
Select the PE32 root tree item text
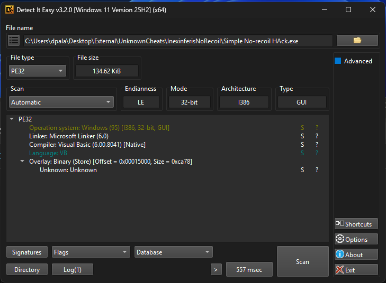tap(25, 119)
